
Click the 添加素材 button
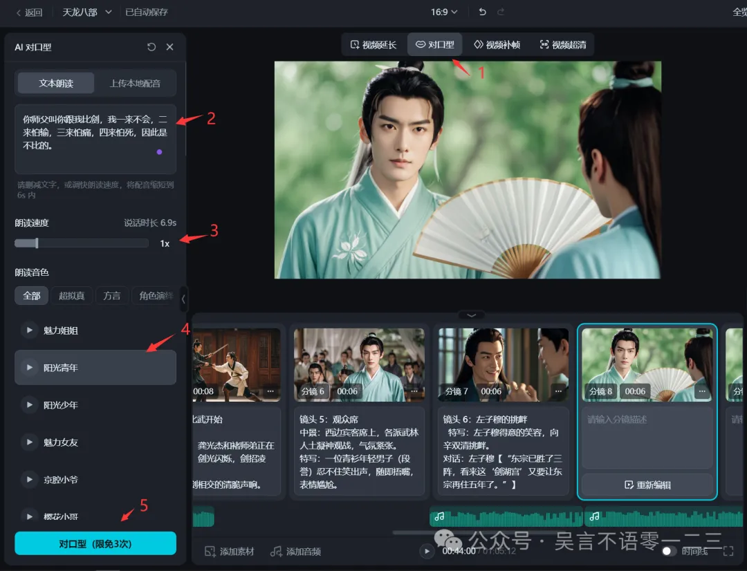[229, 552]
